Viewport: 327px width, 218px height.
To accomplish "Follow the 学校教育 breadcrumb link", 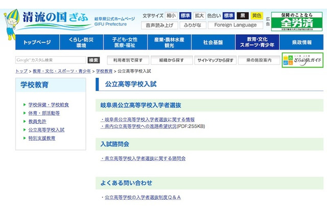I will (104, 71).
